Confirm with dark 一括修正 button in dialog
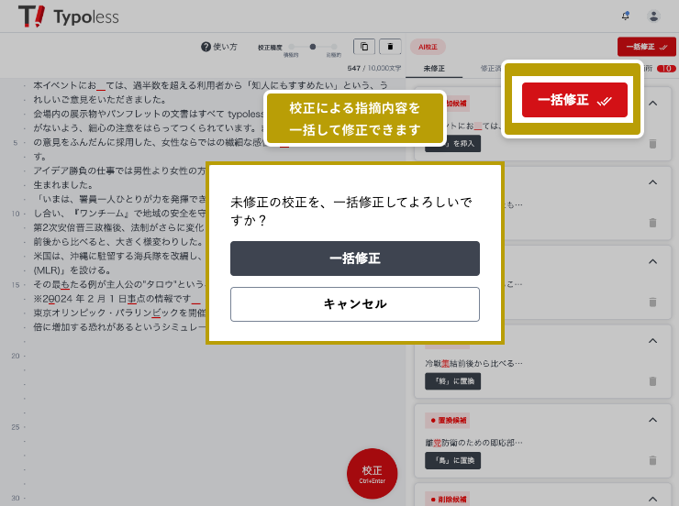 pos(355,258)
